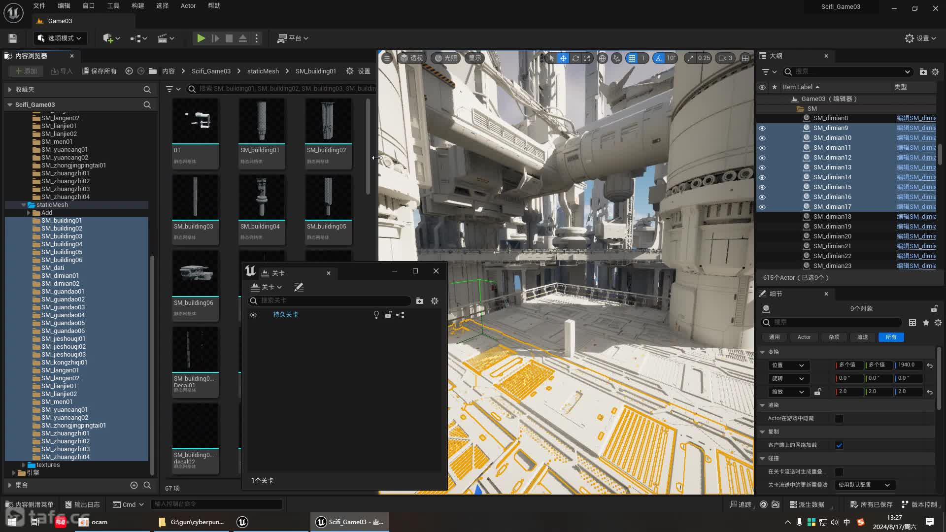The image size is (946, 532).
Task: Open the File menu
Action: tap(39, 6)
